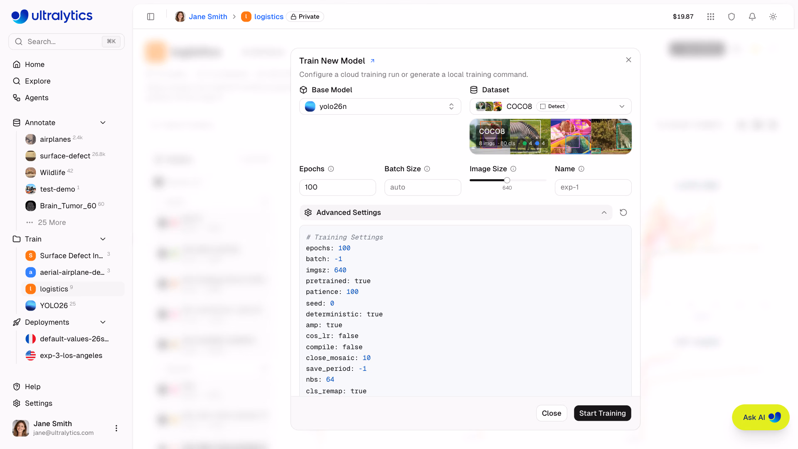This screenshot has height=449, width=798.
Task: Click the Name field info icon
Action: 581,169
